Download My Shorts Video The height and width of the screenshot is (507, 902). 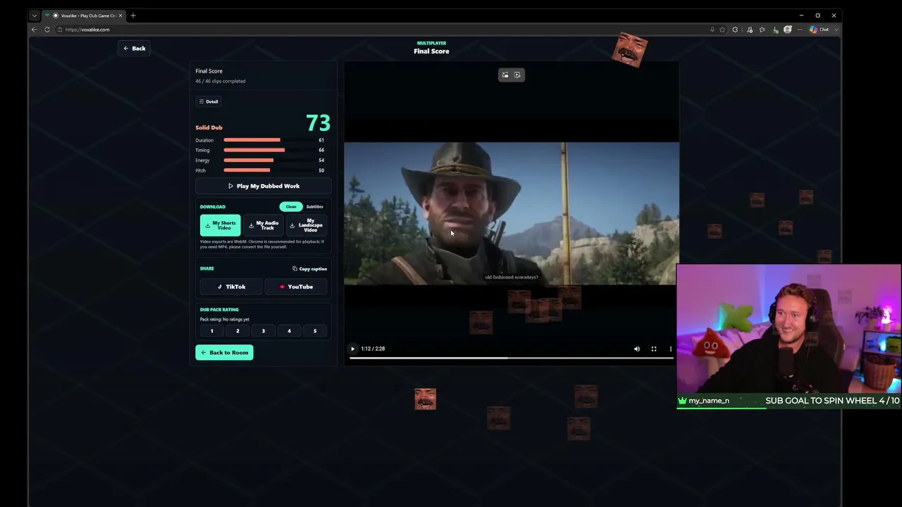coord(221,225)
